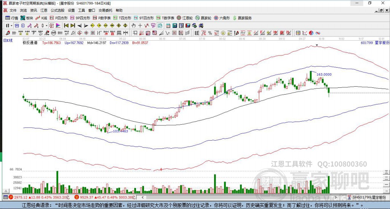Image resolution: width=390 pixels, height=209 pixels.
Task: Select the hand pan tool
Action: 134,25
